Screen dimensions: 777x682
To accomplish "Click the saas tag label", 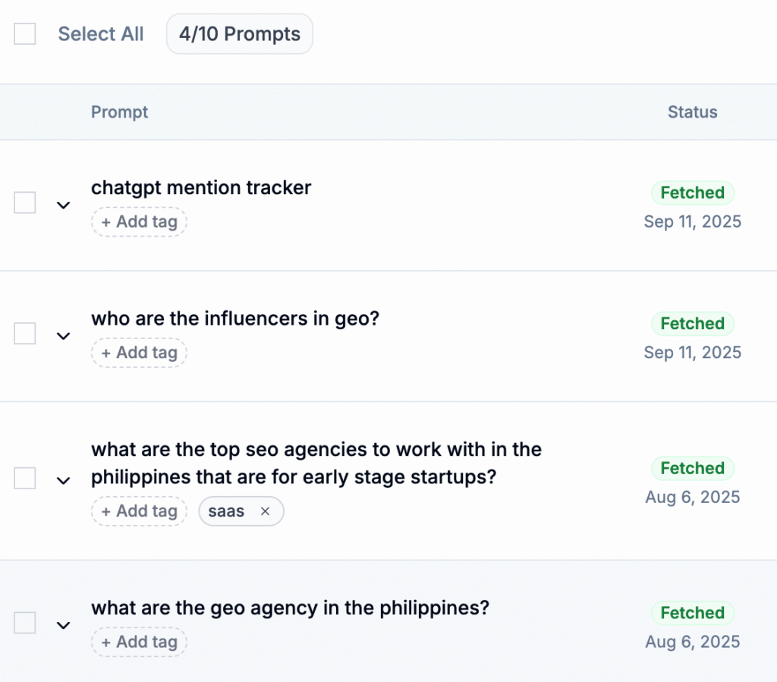I will (x=226, y=511).
